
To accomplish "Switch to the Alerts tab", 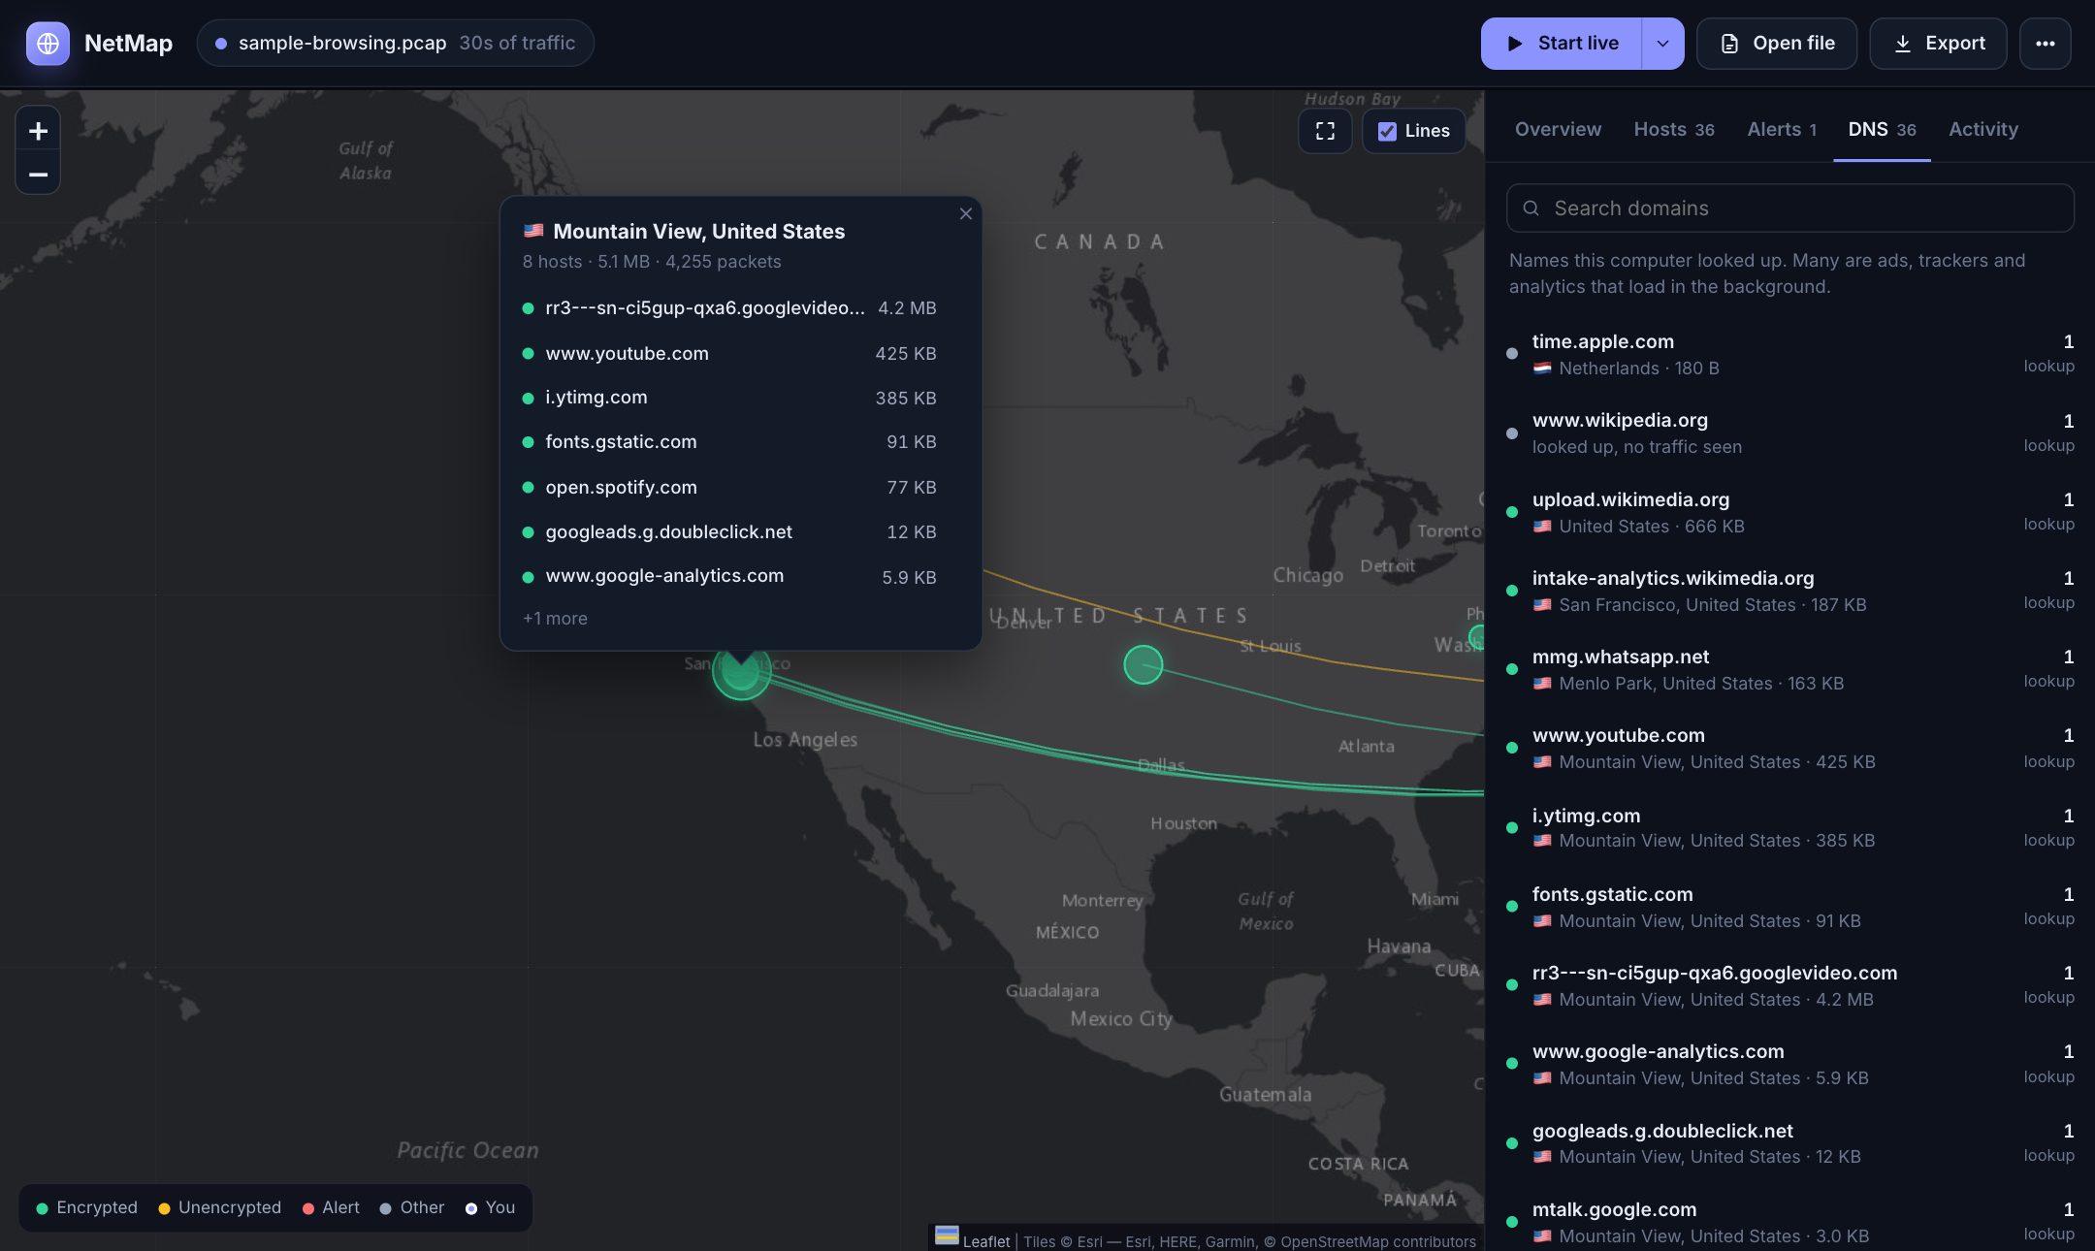I will pyautogui.click(x=1782, y=129).
